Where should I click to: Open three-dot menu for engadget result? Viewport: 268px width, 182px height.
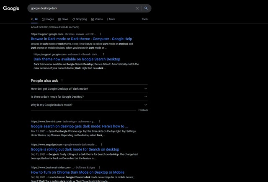101,145
